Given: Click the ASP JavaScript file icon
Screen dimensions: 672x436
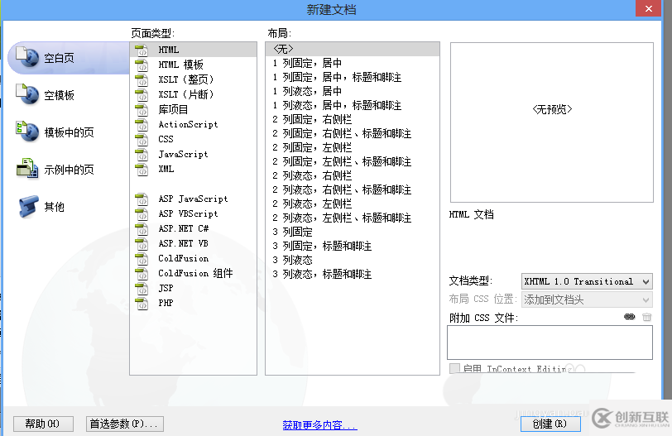Looking at the screenshot, I should [142, 199].
